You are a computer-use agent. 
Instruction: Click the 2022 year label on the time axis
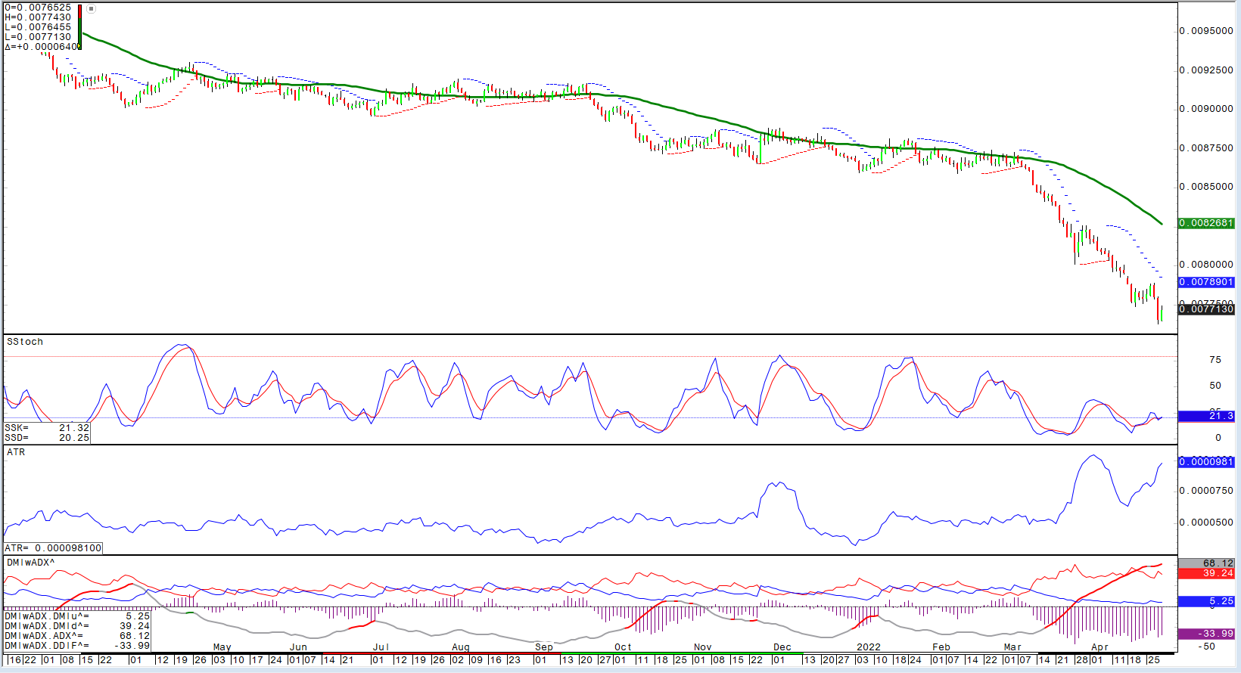click(869, 647)
